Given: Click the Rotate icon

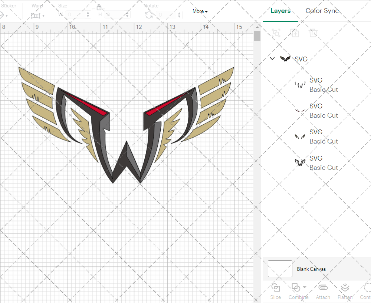Looking at the screenshot, I should coord(149,15).
